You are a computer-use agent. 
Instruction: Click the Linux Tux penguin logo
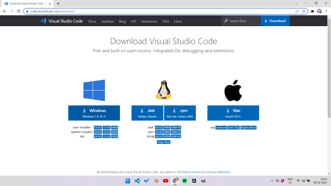[164, 90]
